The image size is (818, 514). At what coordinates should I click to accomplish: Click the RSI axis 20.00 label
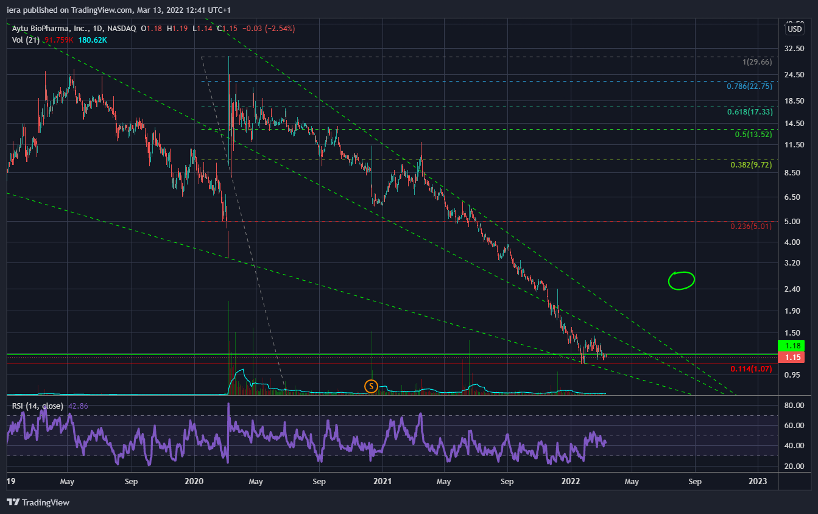(x=795, y=466)
